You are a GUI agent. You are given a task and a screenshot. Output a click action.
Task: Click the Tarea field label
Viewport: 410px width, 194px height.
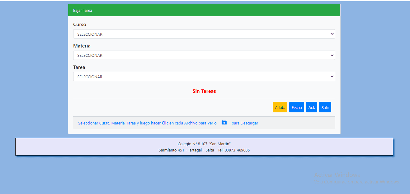coord(79,67)
